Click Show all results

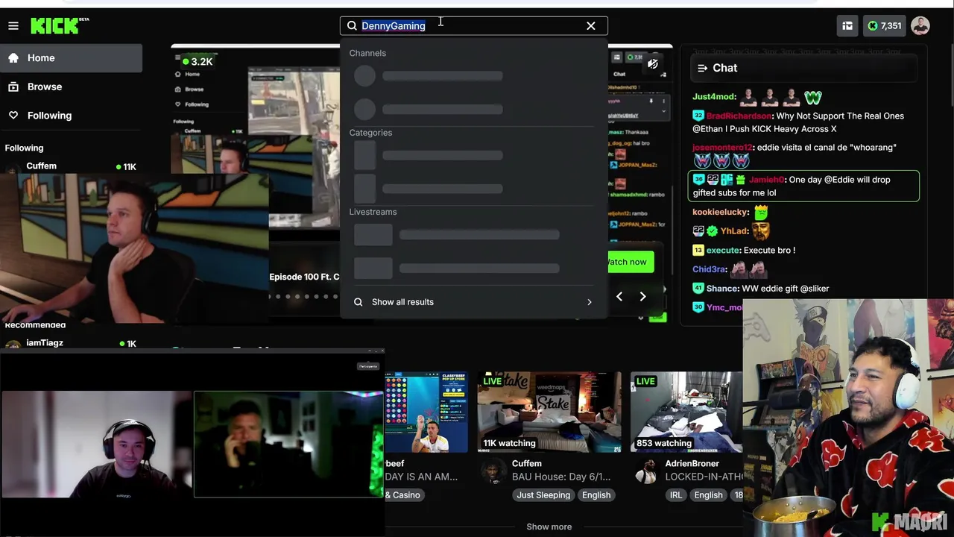(402, 302)
